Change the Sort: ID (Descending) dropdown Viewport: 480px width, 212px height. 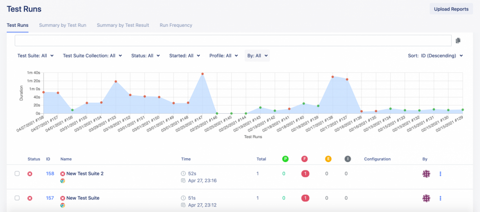(x=435, y=56)
